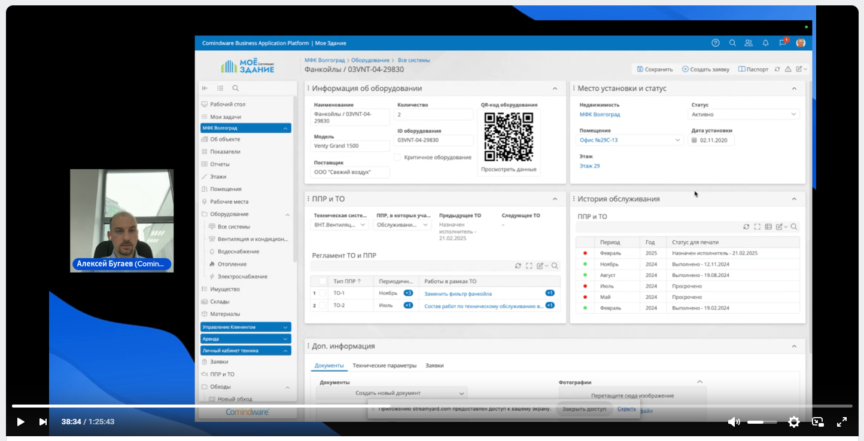Mute the video with speaker icon
The image size is (864, 441).
pos(734,422)
